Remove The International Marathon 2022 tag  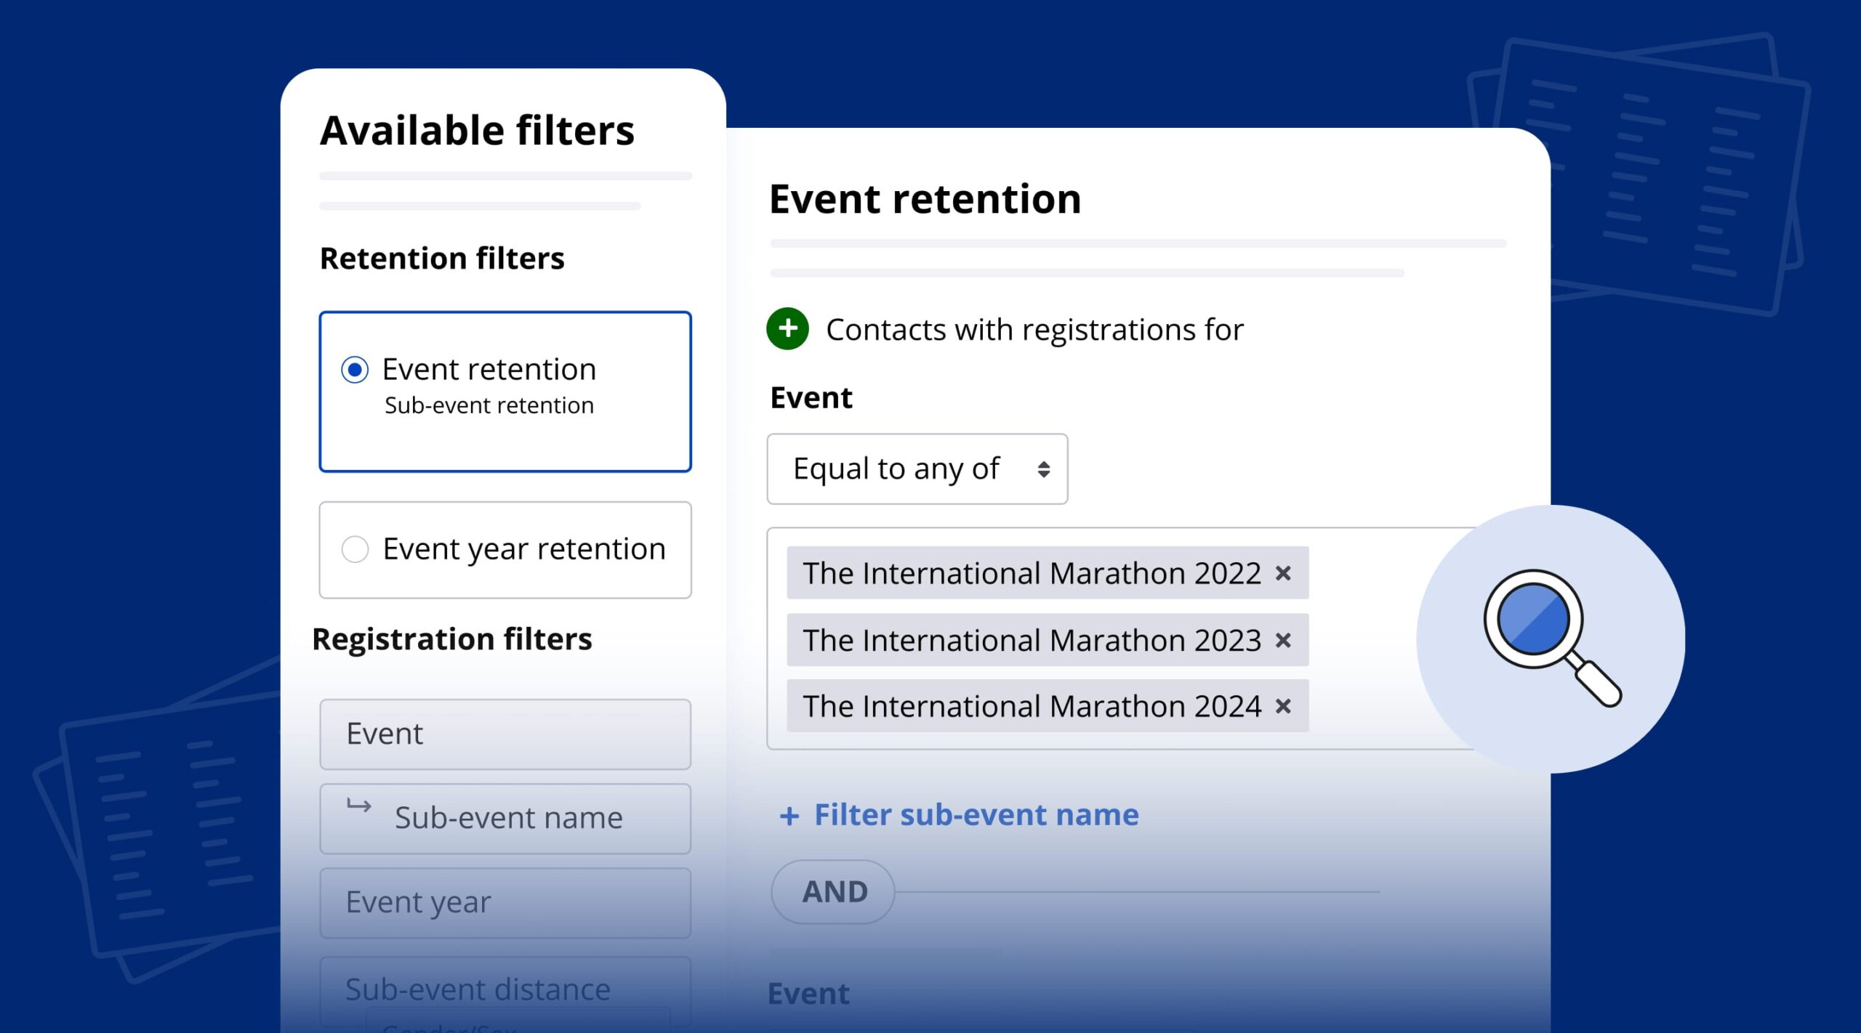[1283, 573]
